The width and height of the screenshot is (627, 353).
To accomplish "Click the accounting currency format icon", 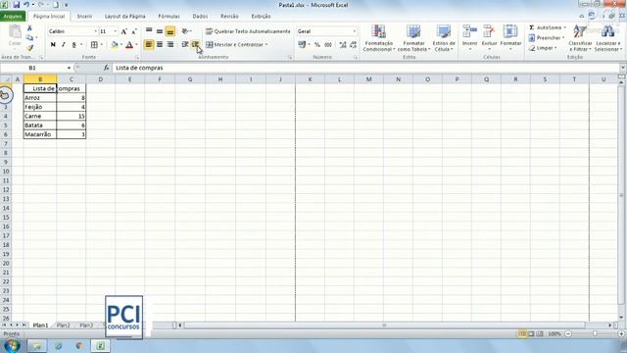I will tap(302, 45).
